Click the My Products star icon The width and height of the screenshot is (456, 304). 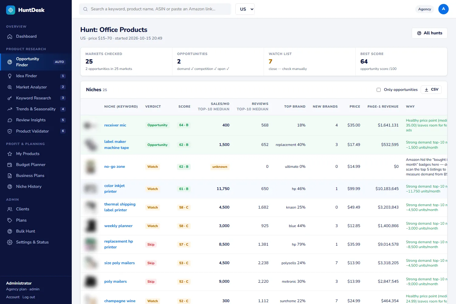tap(10, 154)
